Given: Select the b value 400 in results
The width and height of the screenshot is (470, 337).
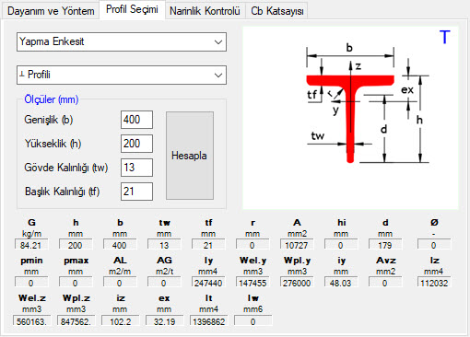Looking at the screenshot, I should (x=120, y=245).
